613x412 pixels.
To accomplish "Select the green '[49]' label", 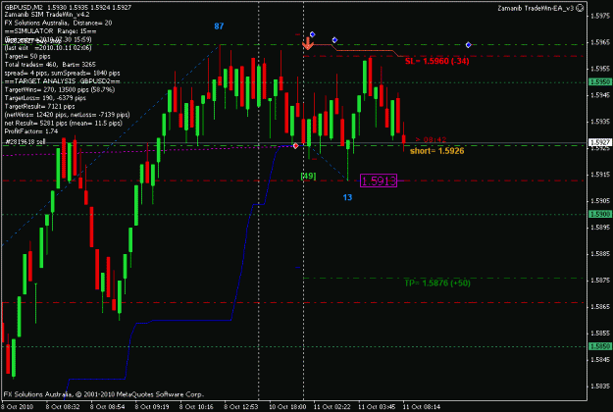I will 308,176.
